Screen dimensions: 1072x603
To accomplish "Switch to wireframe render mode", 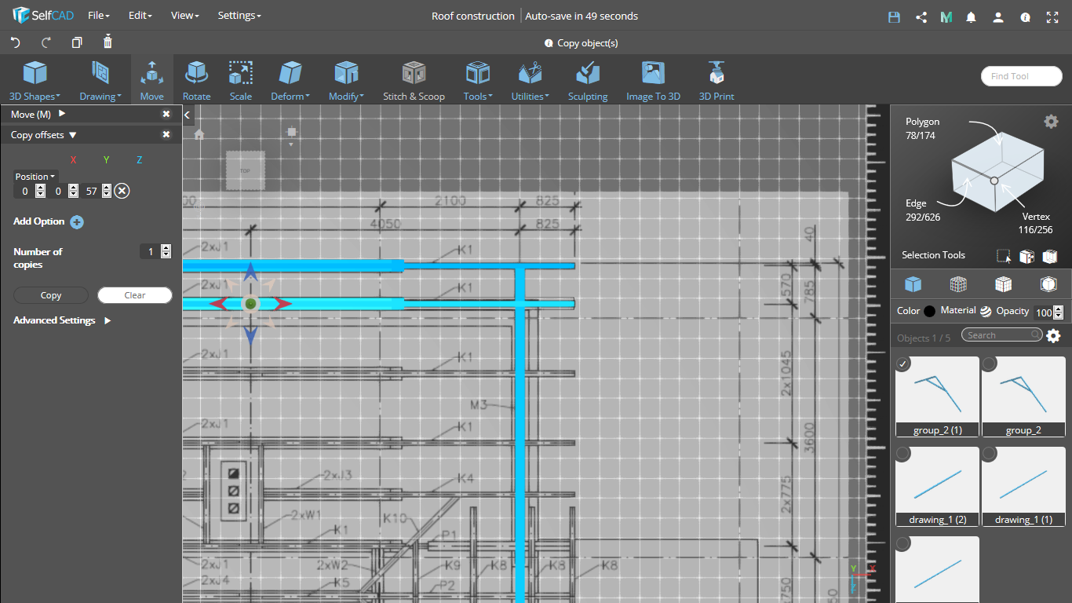I will (x=958, y=283).
